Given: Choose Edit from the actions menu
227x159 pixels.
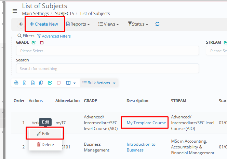Looking at the screenshot, I should click(x=45, y=134).
